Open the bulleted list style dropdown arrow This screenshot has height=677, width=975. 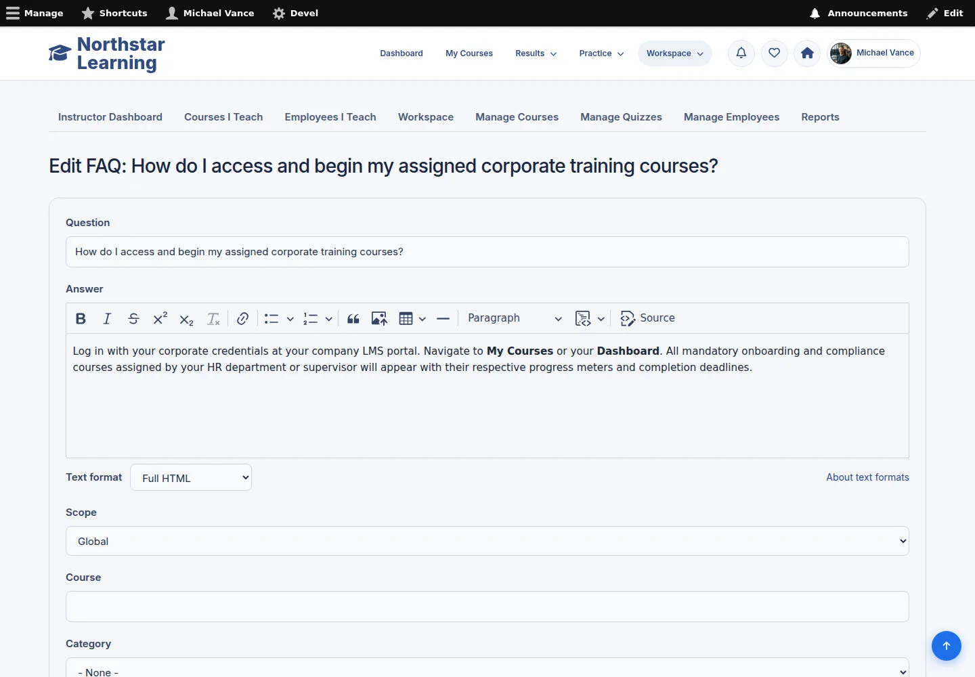point(290,318)
